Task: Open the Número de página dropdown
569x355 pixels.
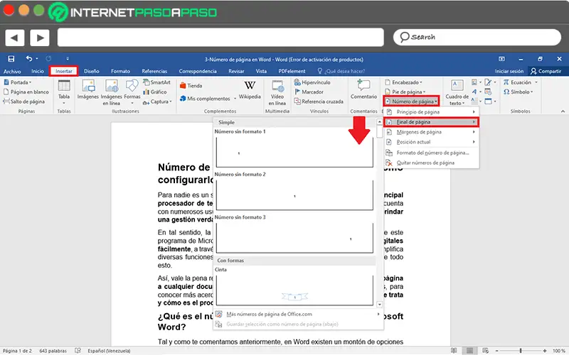Action: pos(411,102)
